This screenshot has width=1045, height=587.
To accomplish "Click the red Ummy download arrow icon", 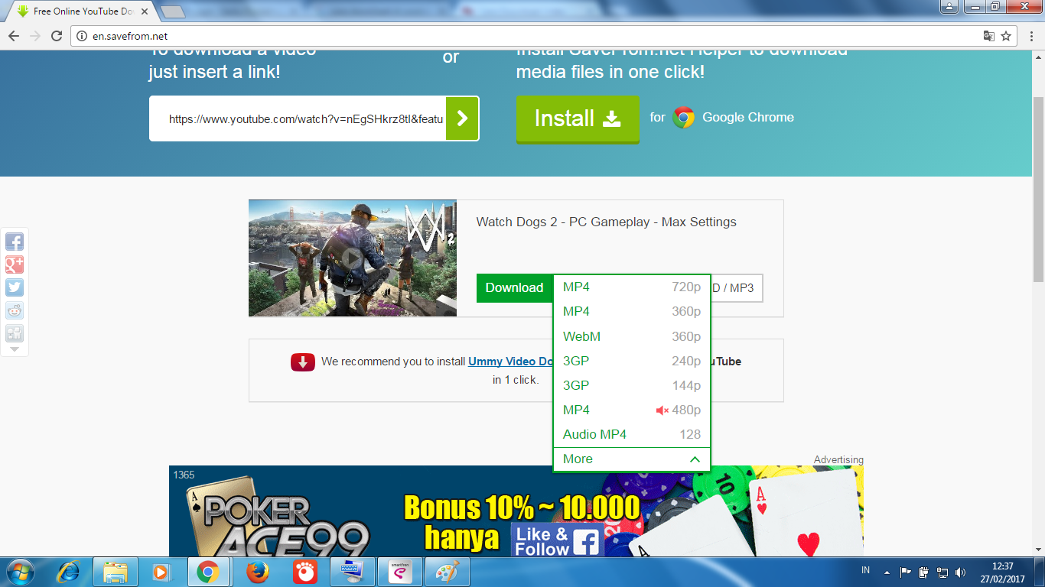I will pyautogui.click(x=303, y=362).
